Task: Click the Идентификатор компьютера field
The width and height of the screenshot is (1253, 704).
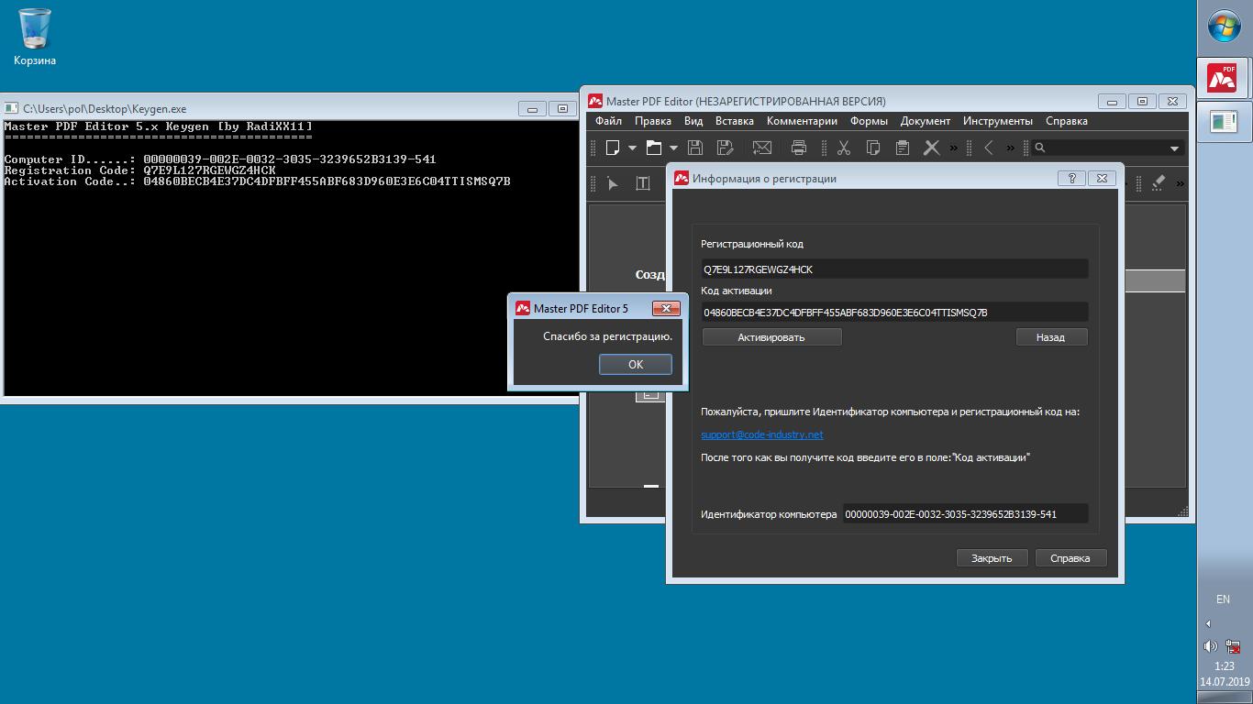Action: pos(965,514)
